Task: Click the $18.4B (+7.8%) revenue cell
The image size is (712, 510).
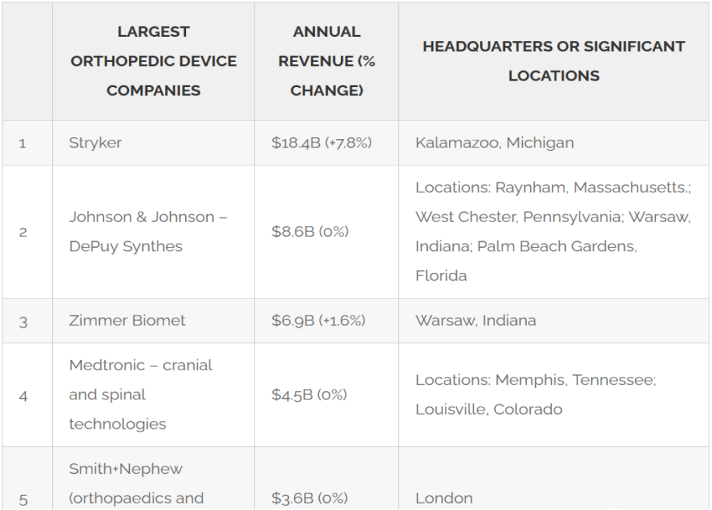Action: (x=326, y=143)
